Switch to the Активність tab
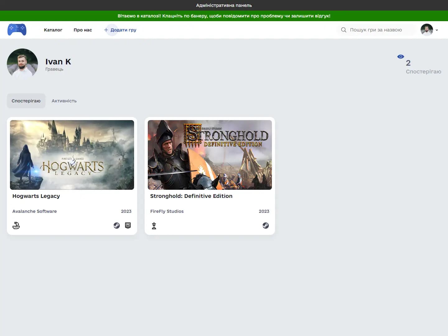Image resolution: width=448 pixels, height=336 pixels. 64,101
